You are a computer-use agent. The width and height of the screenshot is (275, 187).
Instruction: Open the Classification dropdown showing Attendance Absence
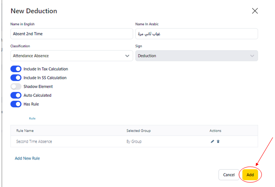[x=71, y=56]
